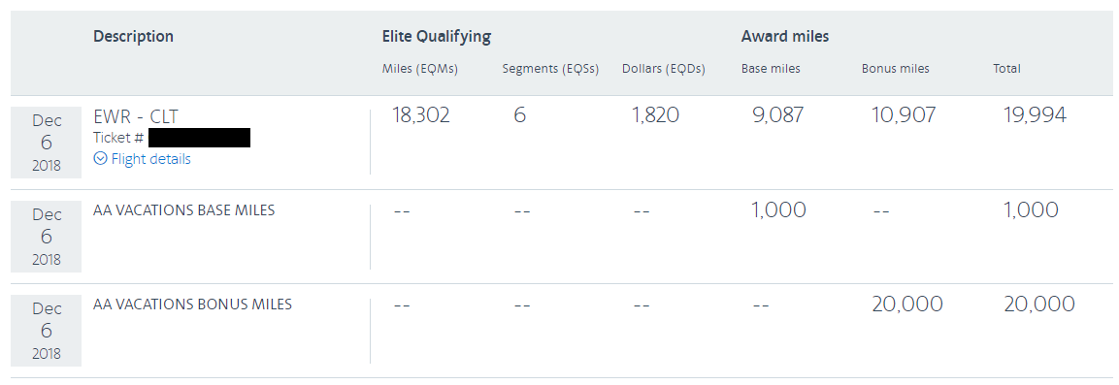Click the Base miles column label
1119x385 pixels.
click(x=771, y=69)
